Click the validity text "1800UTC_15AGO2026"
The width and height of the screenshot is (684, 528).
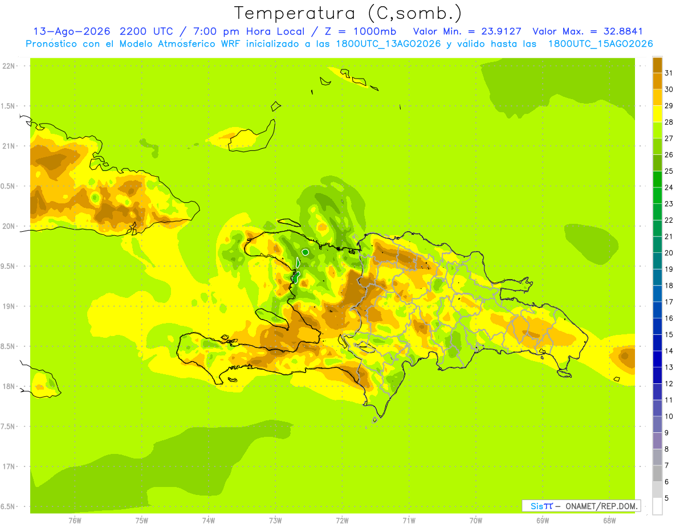pyautogui.click(x=600, y=44)
